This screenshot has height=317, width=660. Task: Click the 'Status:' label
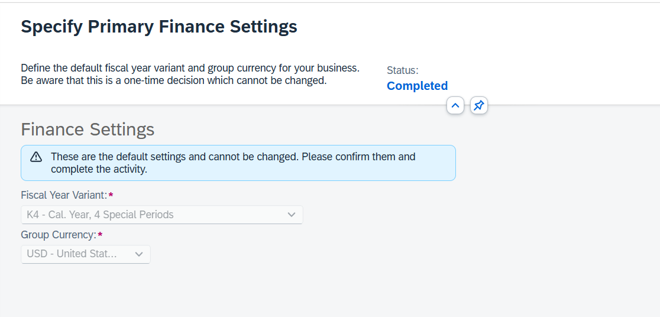pos(402,70)
